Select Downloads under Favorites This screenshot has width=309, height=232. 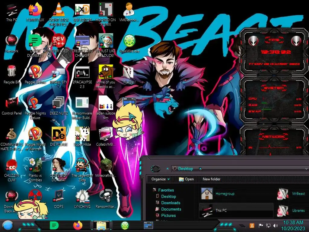point(168,203)
